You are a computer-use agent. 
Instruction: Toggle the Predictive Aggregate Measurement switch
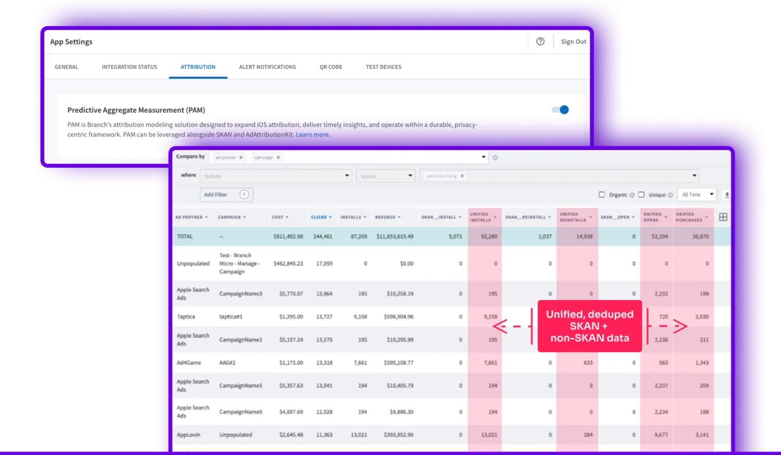[560, 110]
